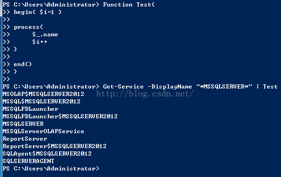Click ReportServer$MSSQLSERVER2012 line
The width and height of the screenshot is (281, 177).
click(54, 146)
